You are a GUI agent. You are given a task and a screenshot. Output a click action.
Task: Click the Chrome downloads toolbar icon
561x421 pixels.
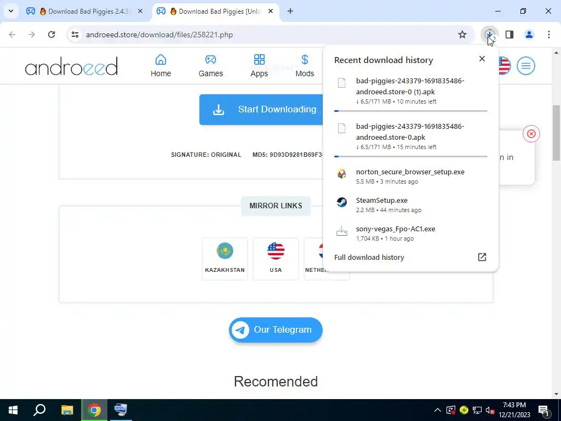(x=489, y=35)
